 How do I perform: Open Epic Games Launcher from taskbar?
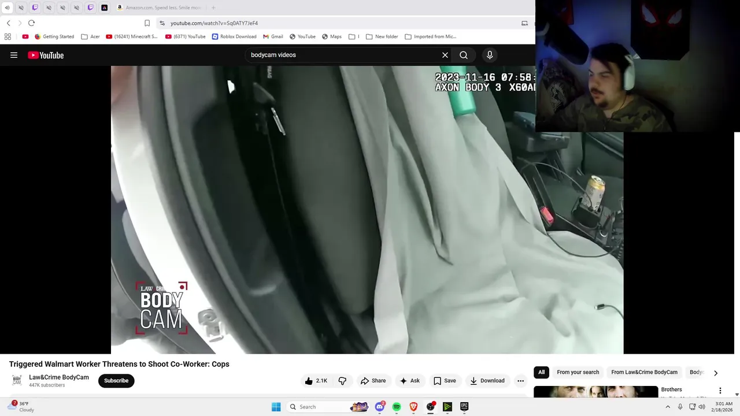pos(464,407)
